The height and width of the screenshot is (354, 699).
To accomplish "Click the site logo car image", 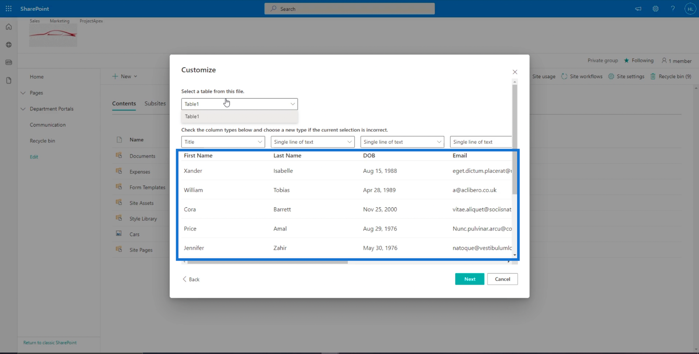I will [53, 35].
